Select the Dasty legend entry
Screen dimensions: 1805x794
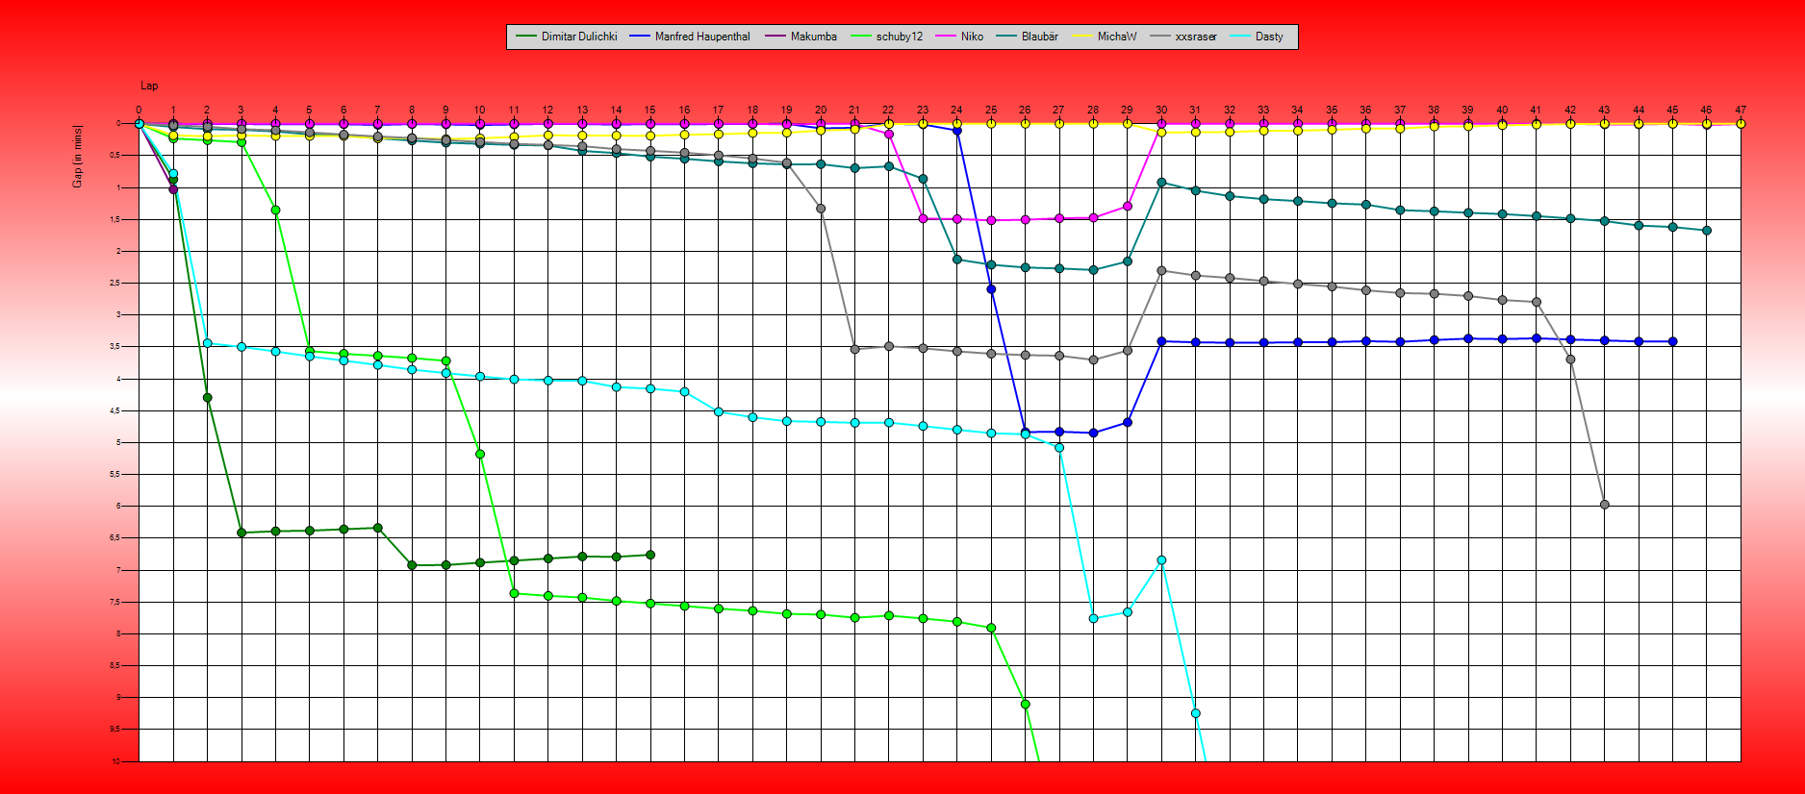tap(1257, 37)
